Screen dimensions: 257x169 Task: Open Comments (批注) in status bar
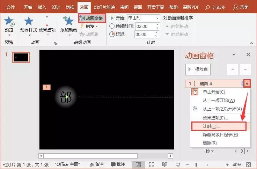tap(118, 164)
